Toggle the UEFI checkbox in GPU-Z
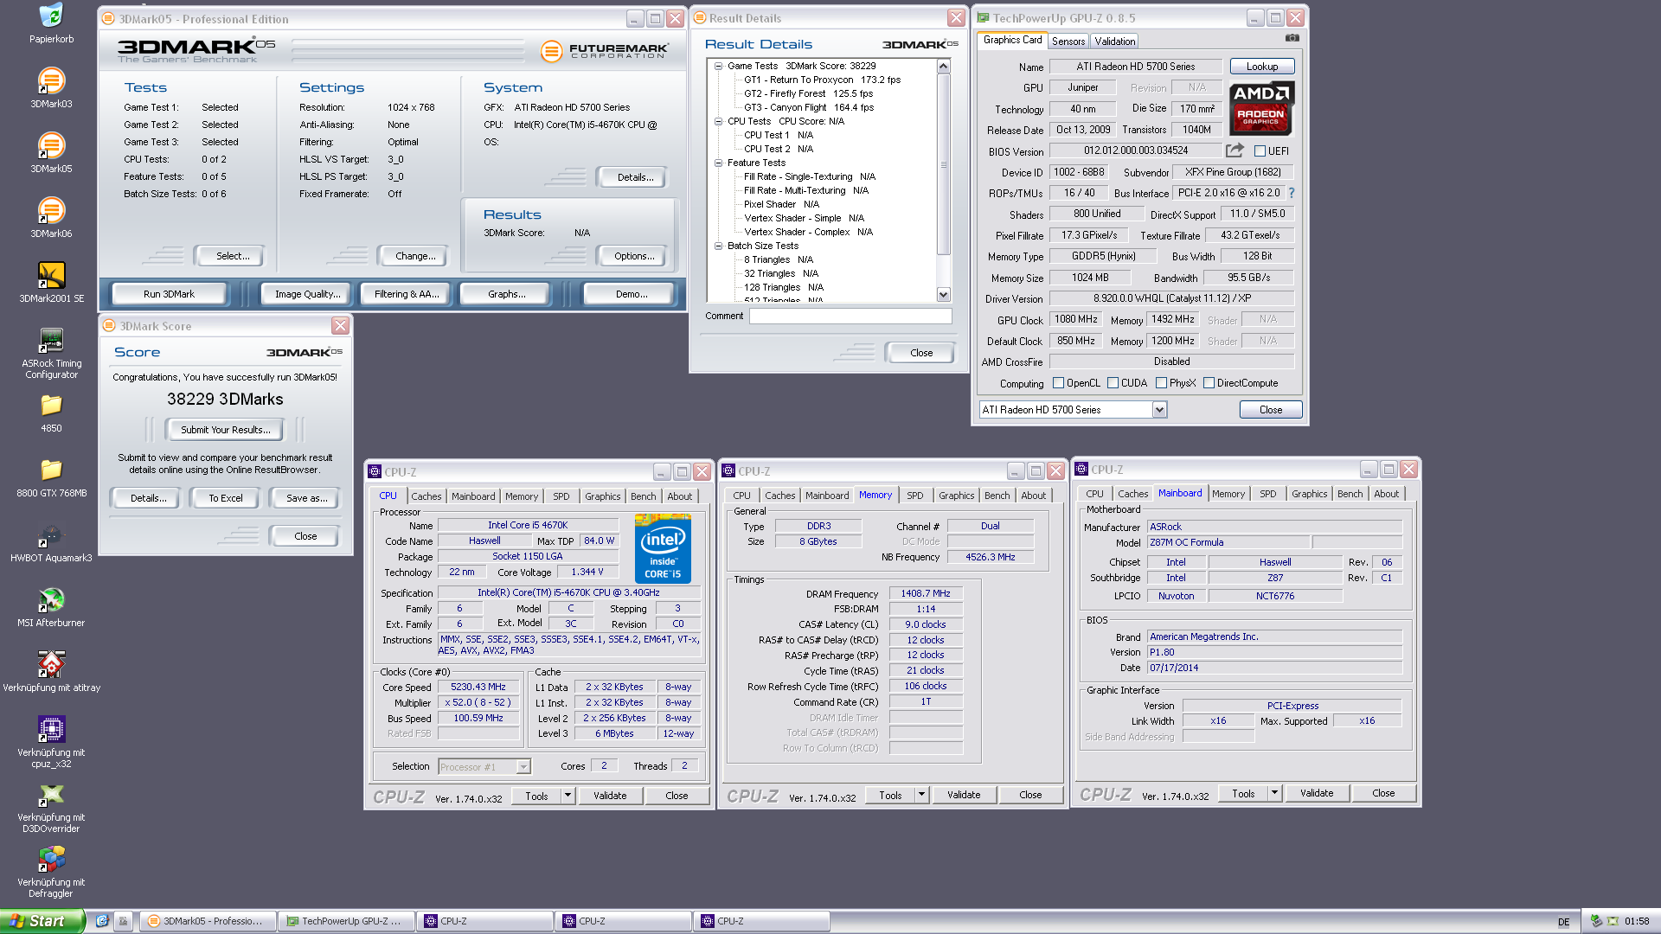Image resolution: width=1661 pixels, height=934 pixels. click(1260, 151)
